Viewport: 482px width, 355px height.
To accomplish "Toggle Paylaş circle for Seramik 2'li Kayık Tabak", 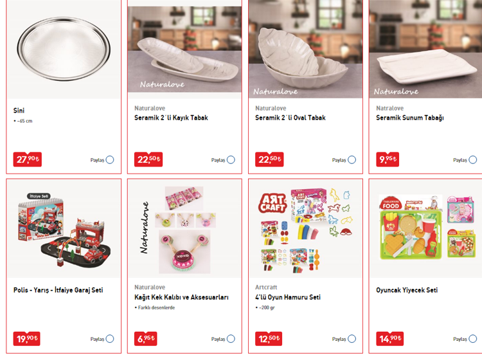I will [231, 160].
